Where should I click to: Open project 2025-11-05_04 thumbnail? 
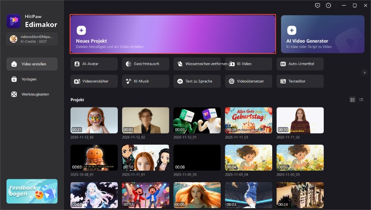click(249, 158)
